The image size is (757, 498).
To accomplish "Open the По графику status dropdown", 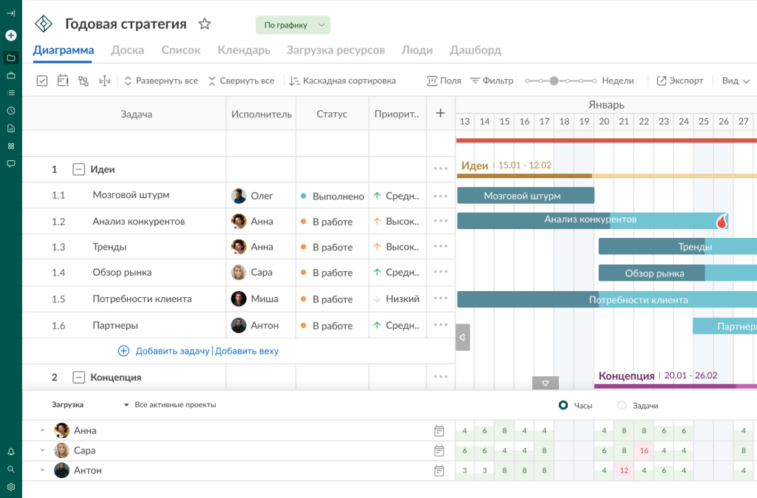I will coord(293,25).
